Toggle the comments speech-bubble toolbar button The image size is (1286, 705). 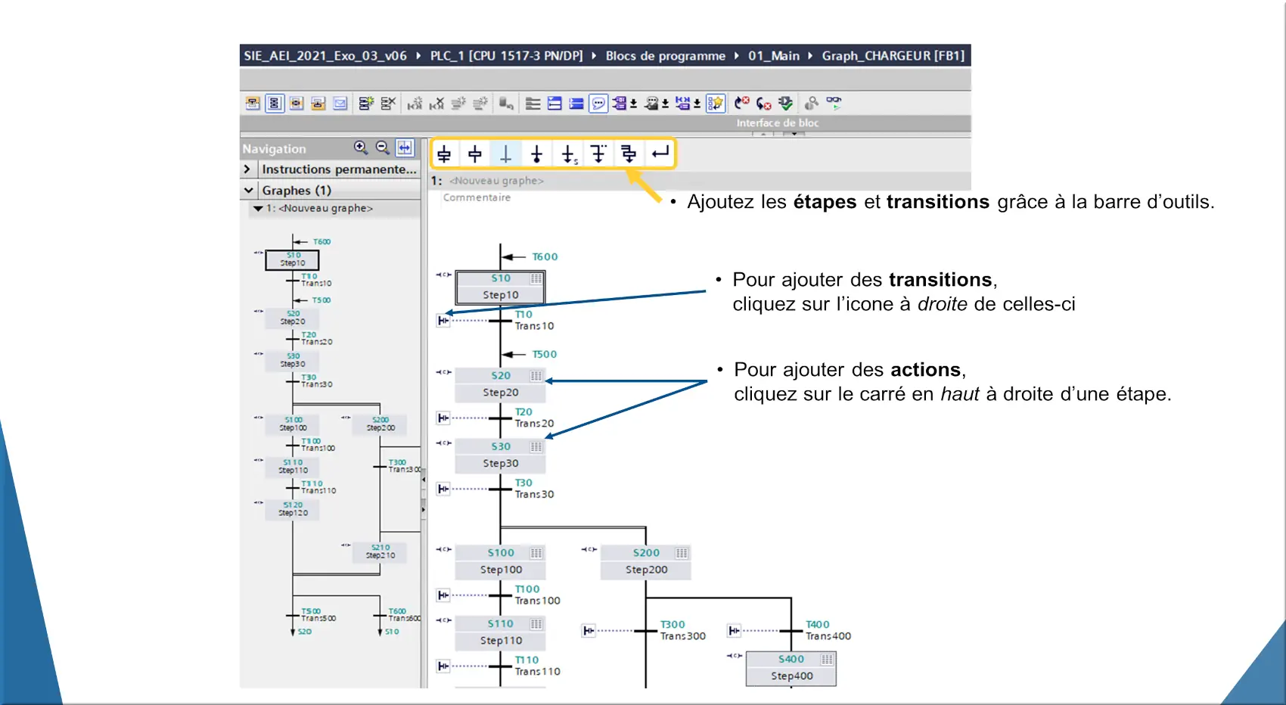(598, 103)
